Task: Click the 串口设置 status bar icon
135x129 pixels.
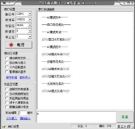Action: click(x=4, y=127)
